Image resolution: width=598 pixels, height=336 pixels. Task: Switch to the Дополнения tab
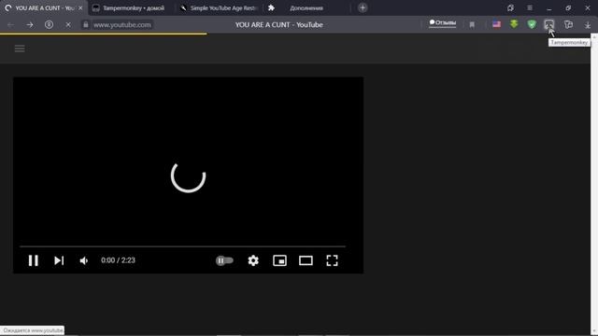306,8
